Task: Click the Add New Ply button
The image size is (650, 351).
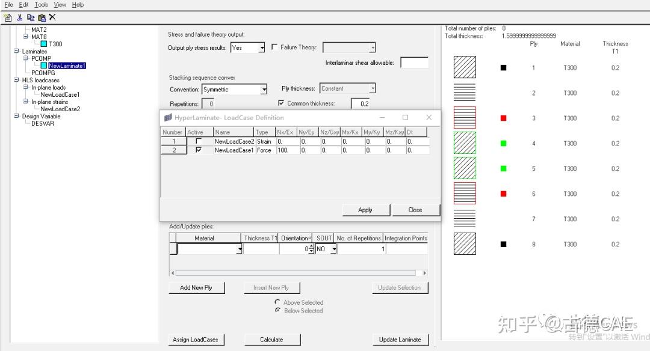Action: pos(196,287)
